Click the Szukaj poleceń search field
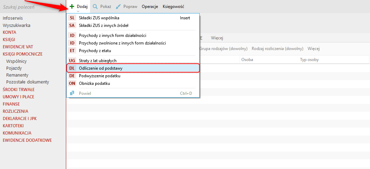The image size is (370, 169). pos(33,7)
